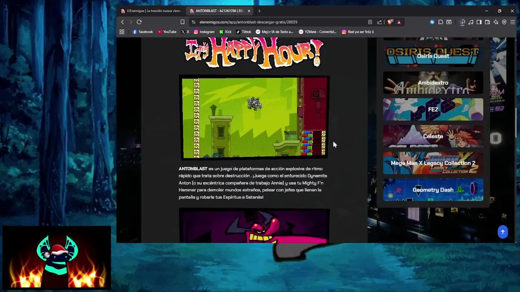Open the Brave Wallet icon
Image resolution: width=520 pixels, height=292 pixels.
click(487, 22)
